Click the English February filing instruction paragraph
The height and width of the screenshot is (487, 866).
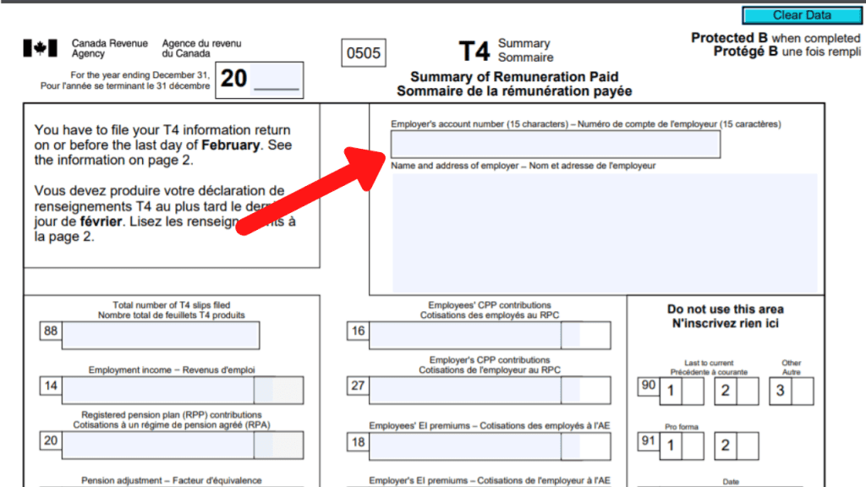click(163, 145)
